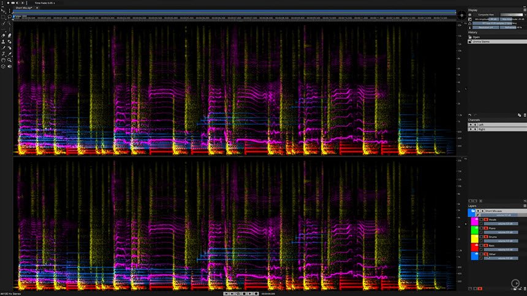
Task: Click the trash icon in History panel
Action: [x=525, y=116]
